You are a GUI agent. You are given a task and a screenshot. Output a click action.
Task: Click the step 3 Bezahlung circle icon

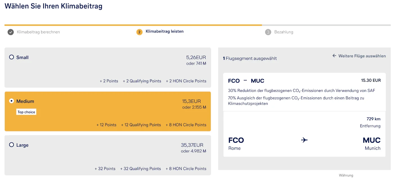click(268, 32)
